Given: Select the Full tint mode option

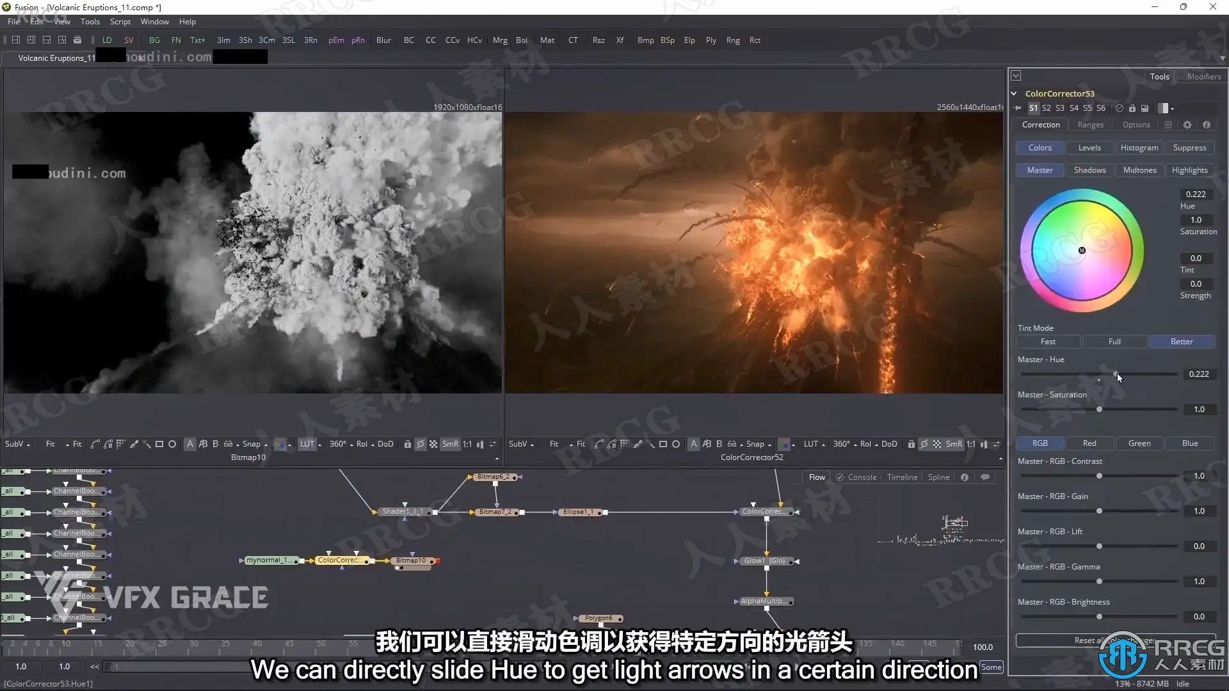Looking at the screenshot, I should [x=1114, y=342].
